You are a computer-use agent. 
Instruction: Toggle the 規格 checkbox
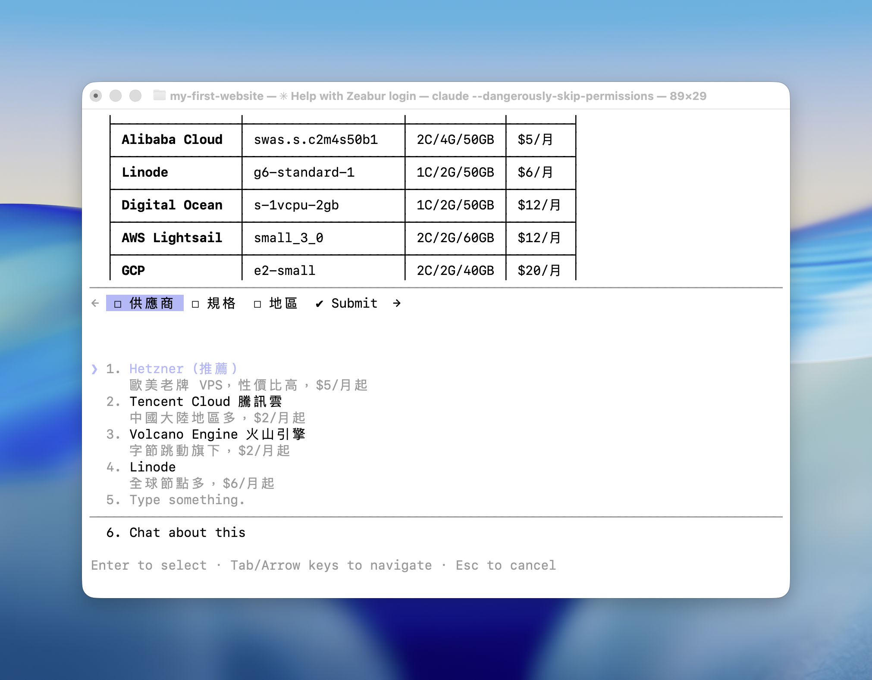(195, 304)
